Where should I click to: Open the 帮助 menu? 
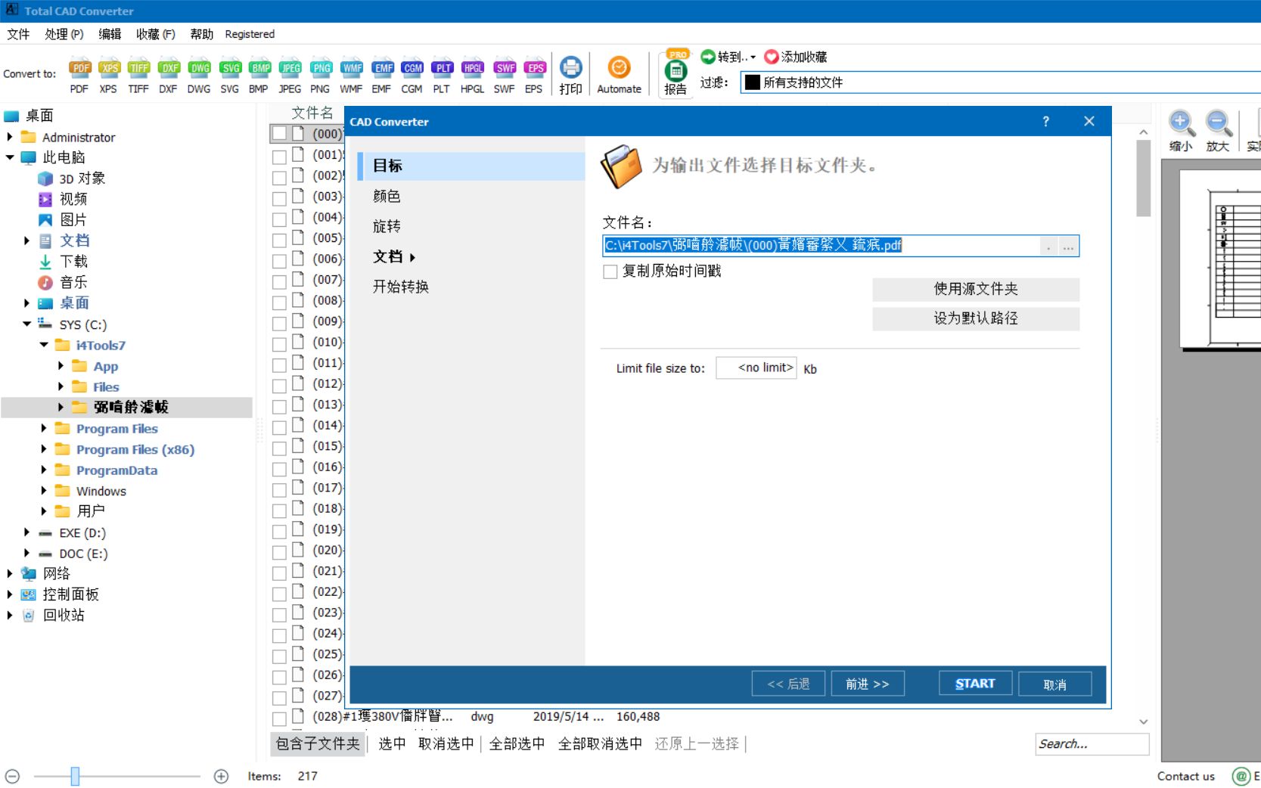[201, 34]
